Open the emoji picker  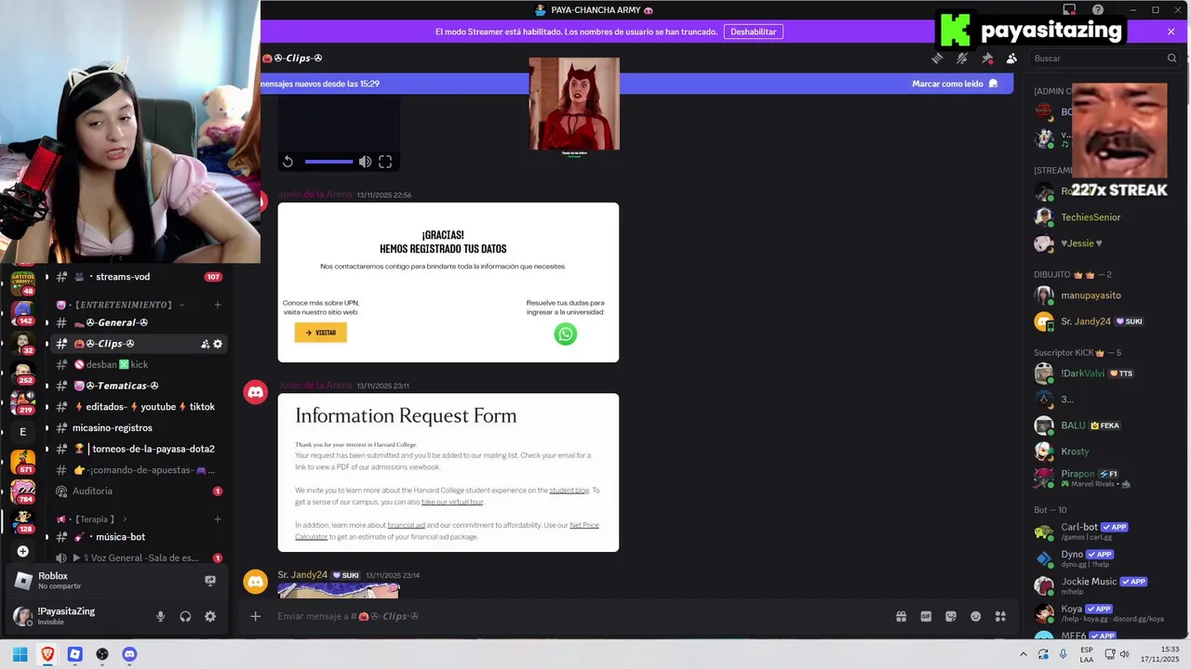(x=975, y=616)
